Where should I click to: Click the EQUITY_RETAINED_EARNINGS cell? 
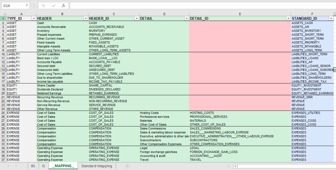point(312,93)
